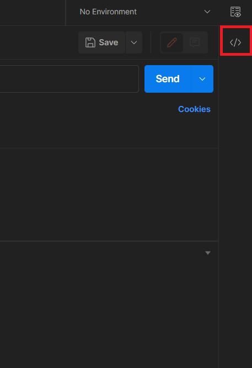
Task: Open the Cookies manager link
Action: [194, 109]
